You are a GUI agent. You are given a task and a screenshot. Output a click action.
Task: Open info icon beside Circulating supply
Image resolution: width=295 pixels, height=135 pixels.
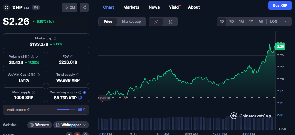(80, 92)
